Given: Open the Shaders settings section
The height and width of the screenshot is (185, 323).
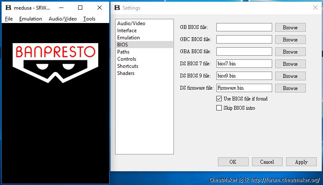Looking at the screenshot, I should pos(126,73).
